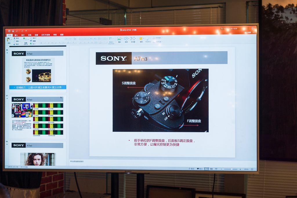Click the Convert to SmartArt icon
297x198 pixels.
pos(111,39)
